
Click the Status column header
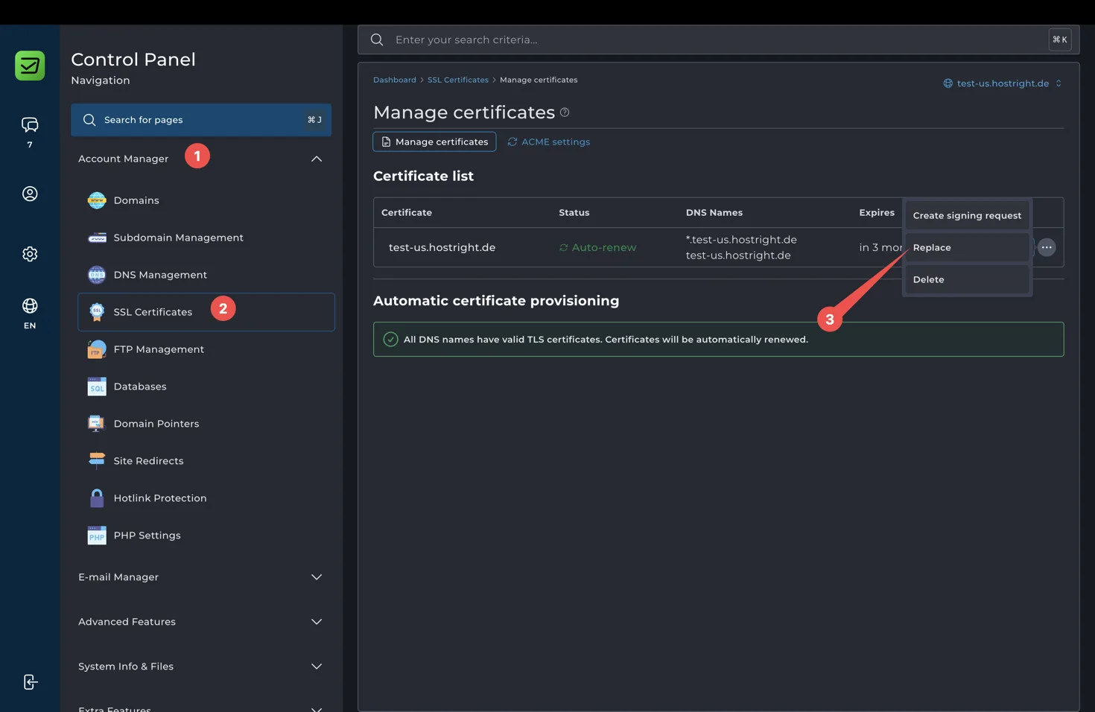[574, 213]
